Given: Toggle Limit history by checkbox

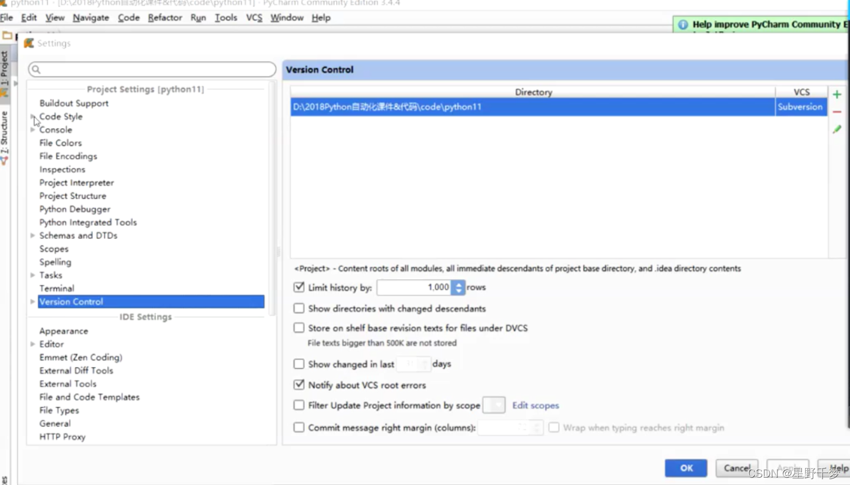Looking at the screenshot, I should [299, 286].
